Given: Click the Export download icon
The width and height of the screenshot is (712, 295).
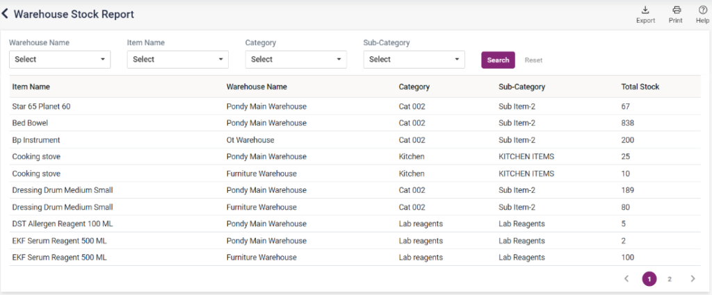Looking at the screenshot, I should click(x=645, y=10).
